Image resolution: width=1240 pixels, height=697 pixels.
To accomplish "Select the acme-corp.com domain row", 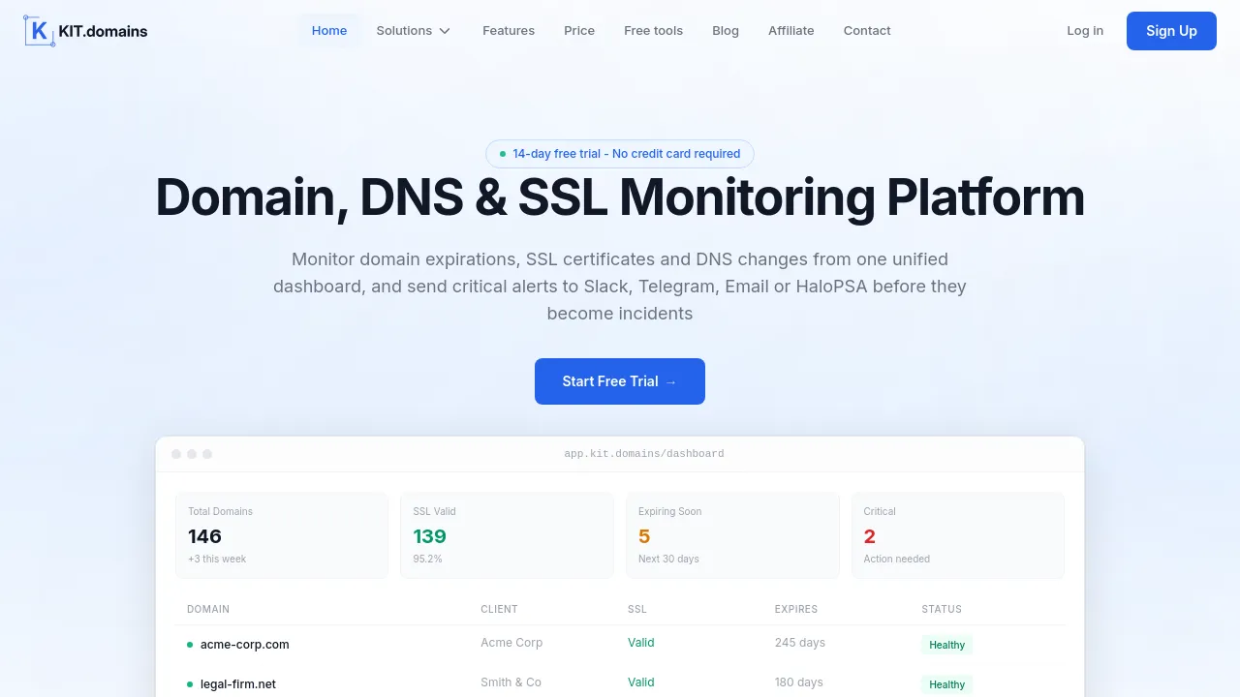I will click(620, 645).
